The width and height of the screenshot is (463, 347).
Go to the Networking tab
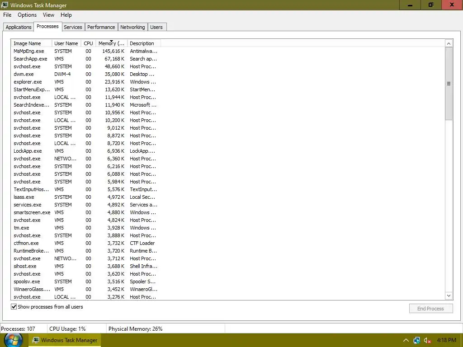coord(132,27)
